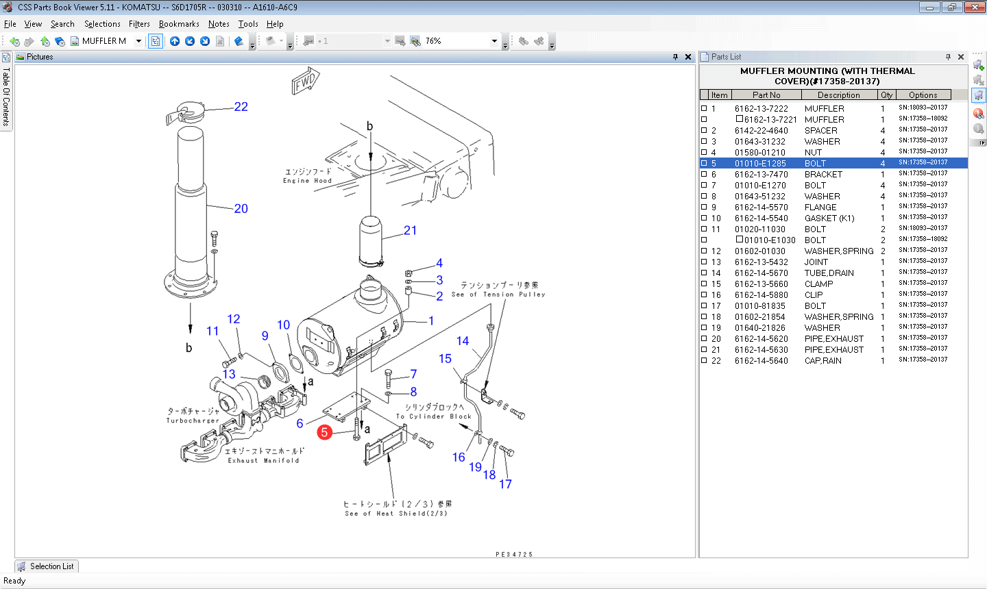
Task: Click the red callout balloon 5 in diagram
Action: (x=324, y=432)
